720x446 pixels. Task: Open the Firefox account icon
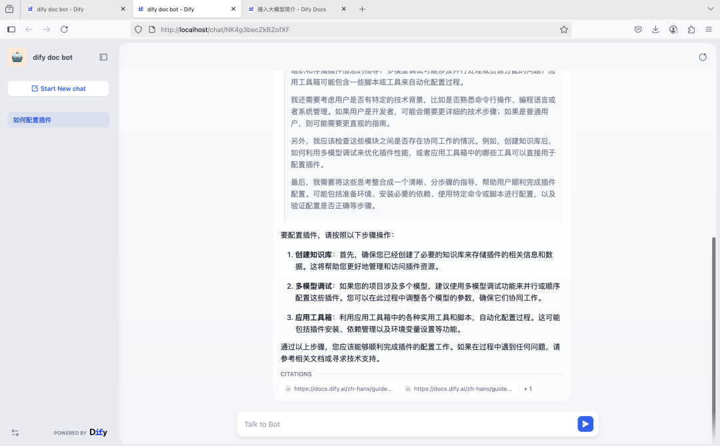point(673,29)
